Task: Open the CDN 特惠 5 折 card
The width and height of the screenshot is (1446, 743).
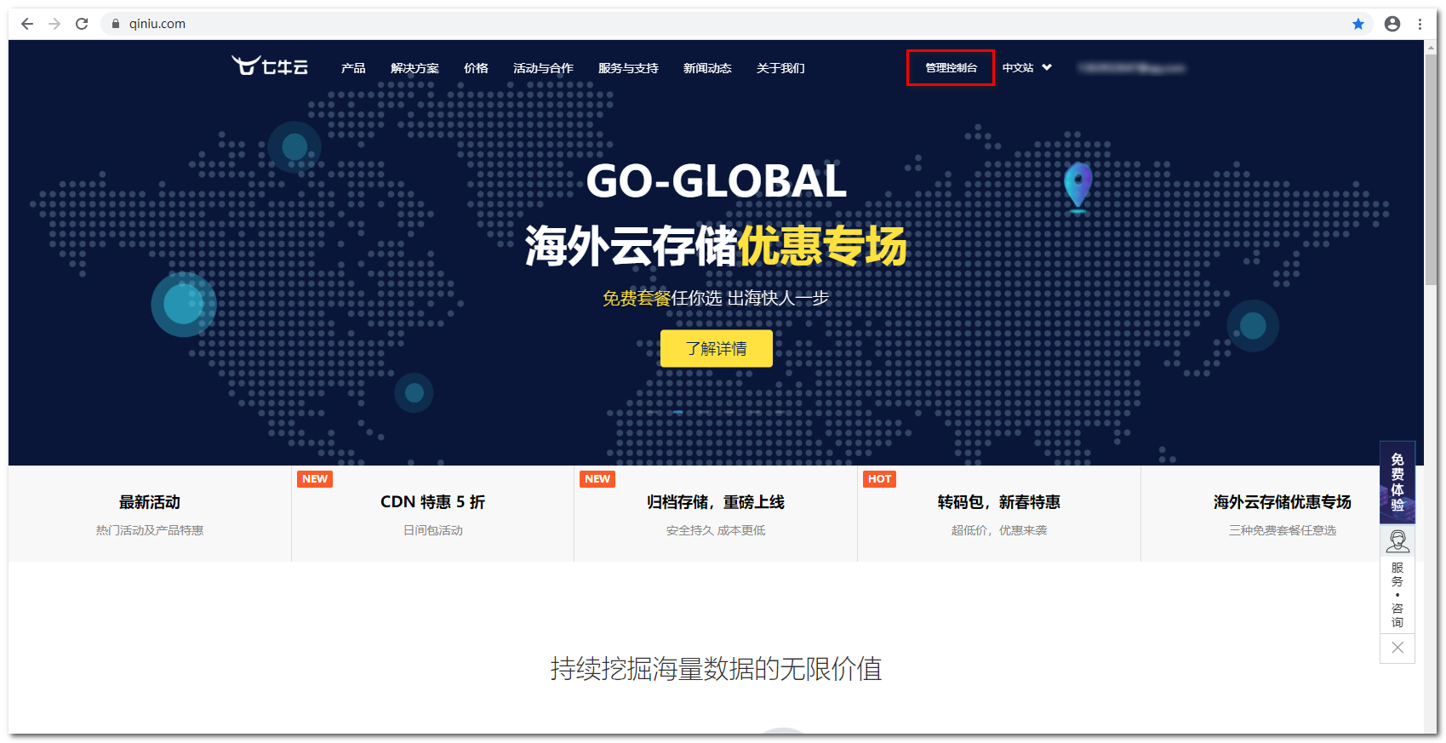Action: click(433, 514)
